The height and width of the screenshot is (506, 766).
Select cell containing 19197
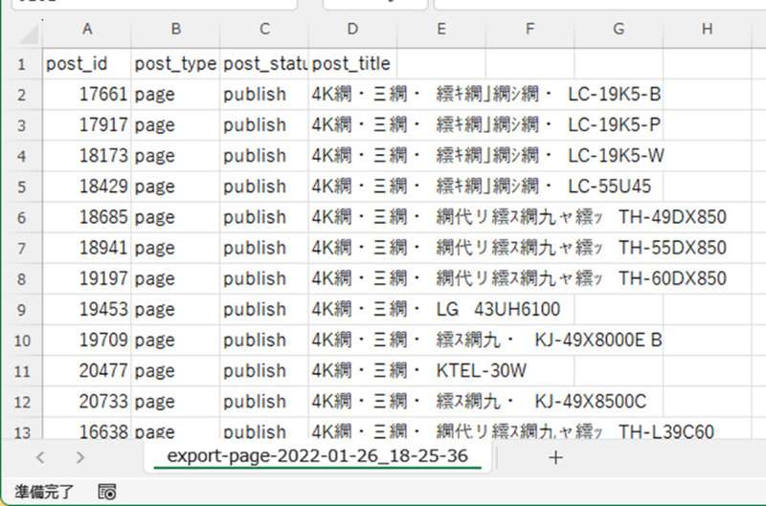[x=87, y=278]
